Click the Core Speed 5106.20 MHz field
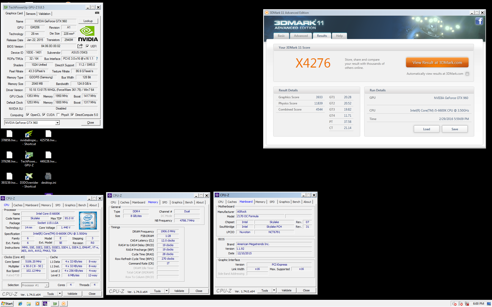492x307 pixels. 33,261
